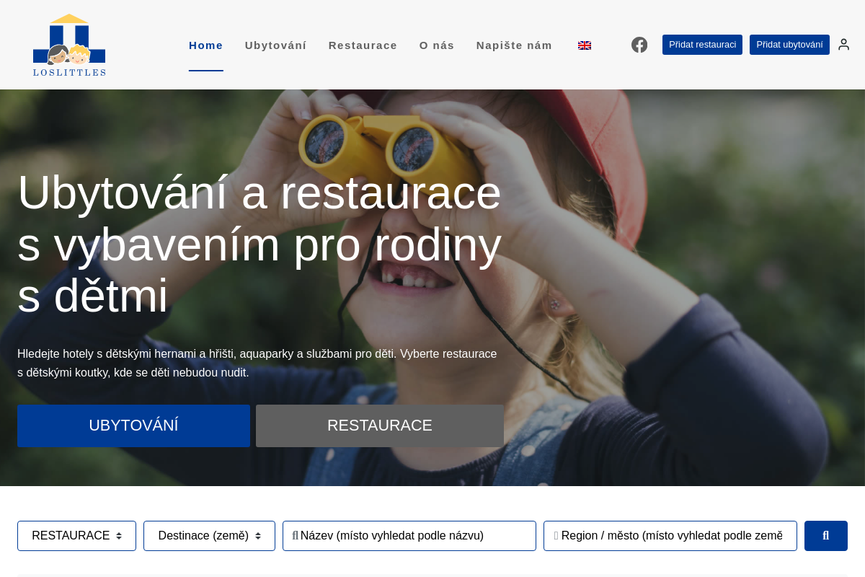Select the gray RESTAURACE hero button
This screenshot has width=865, height=577.
point(380,426)
